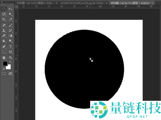Change the screen mode

pyautogui.click(x=10, y=74)
